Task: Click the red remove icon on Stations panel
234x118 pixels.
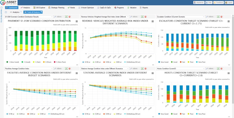Action: 145,69
